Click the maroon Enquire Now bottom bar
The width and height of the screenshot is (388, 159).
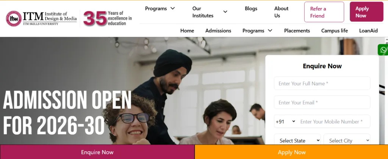[x=97, y=152]
